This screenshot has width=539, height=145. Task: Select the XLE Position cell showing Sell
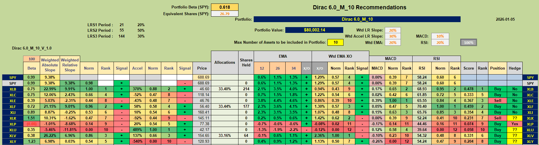pos(497,100)
